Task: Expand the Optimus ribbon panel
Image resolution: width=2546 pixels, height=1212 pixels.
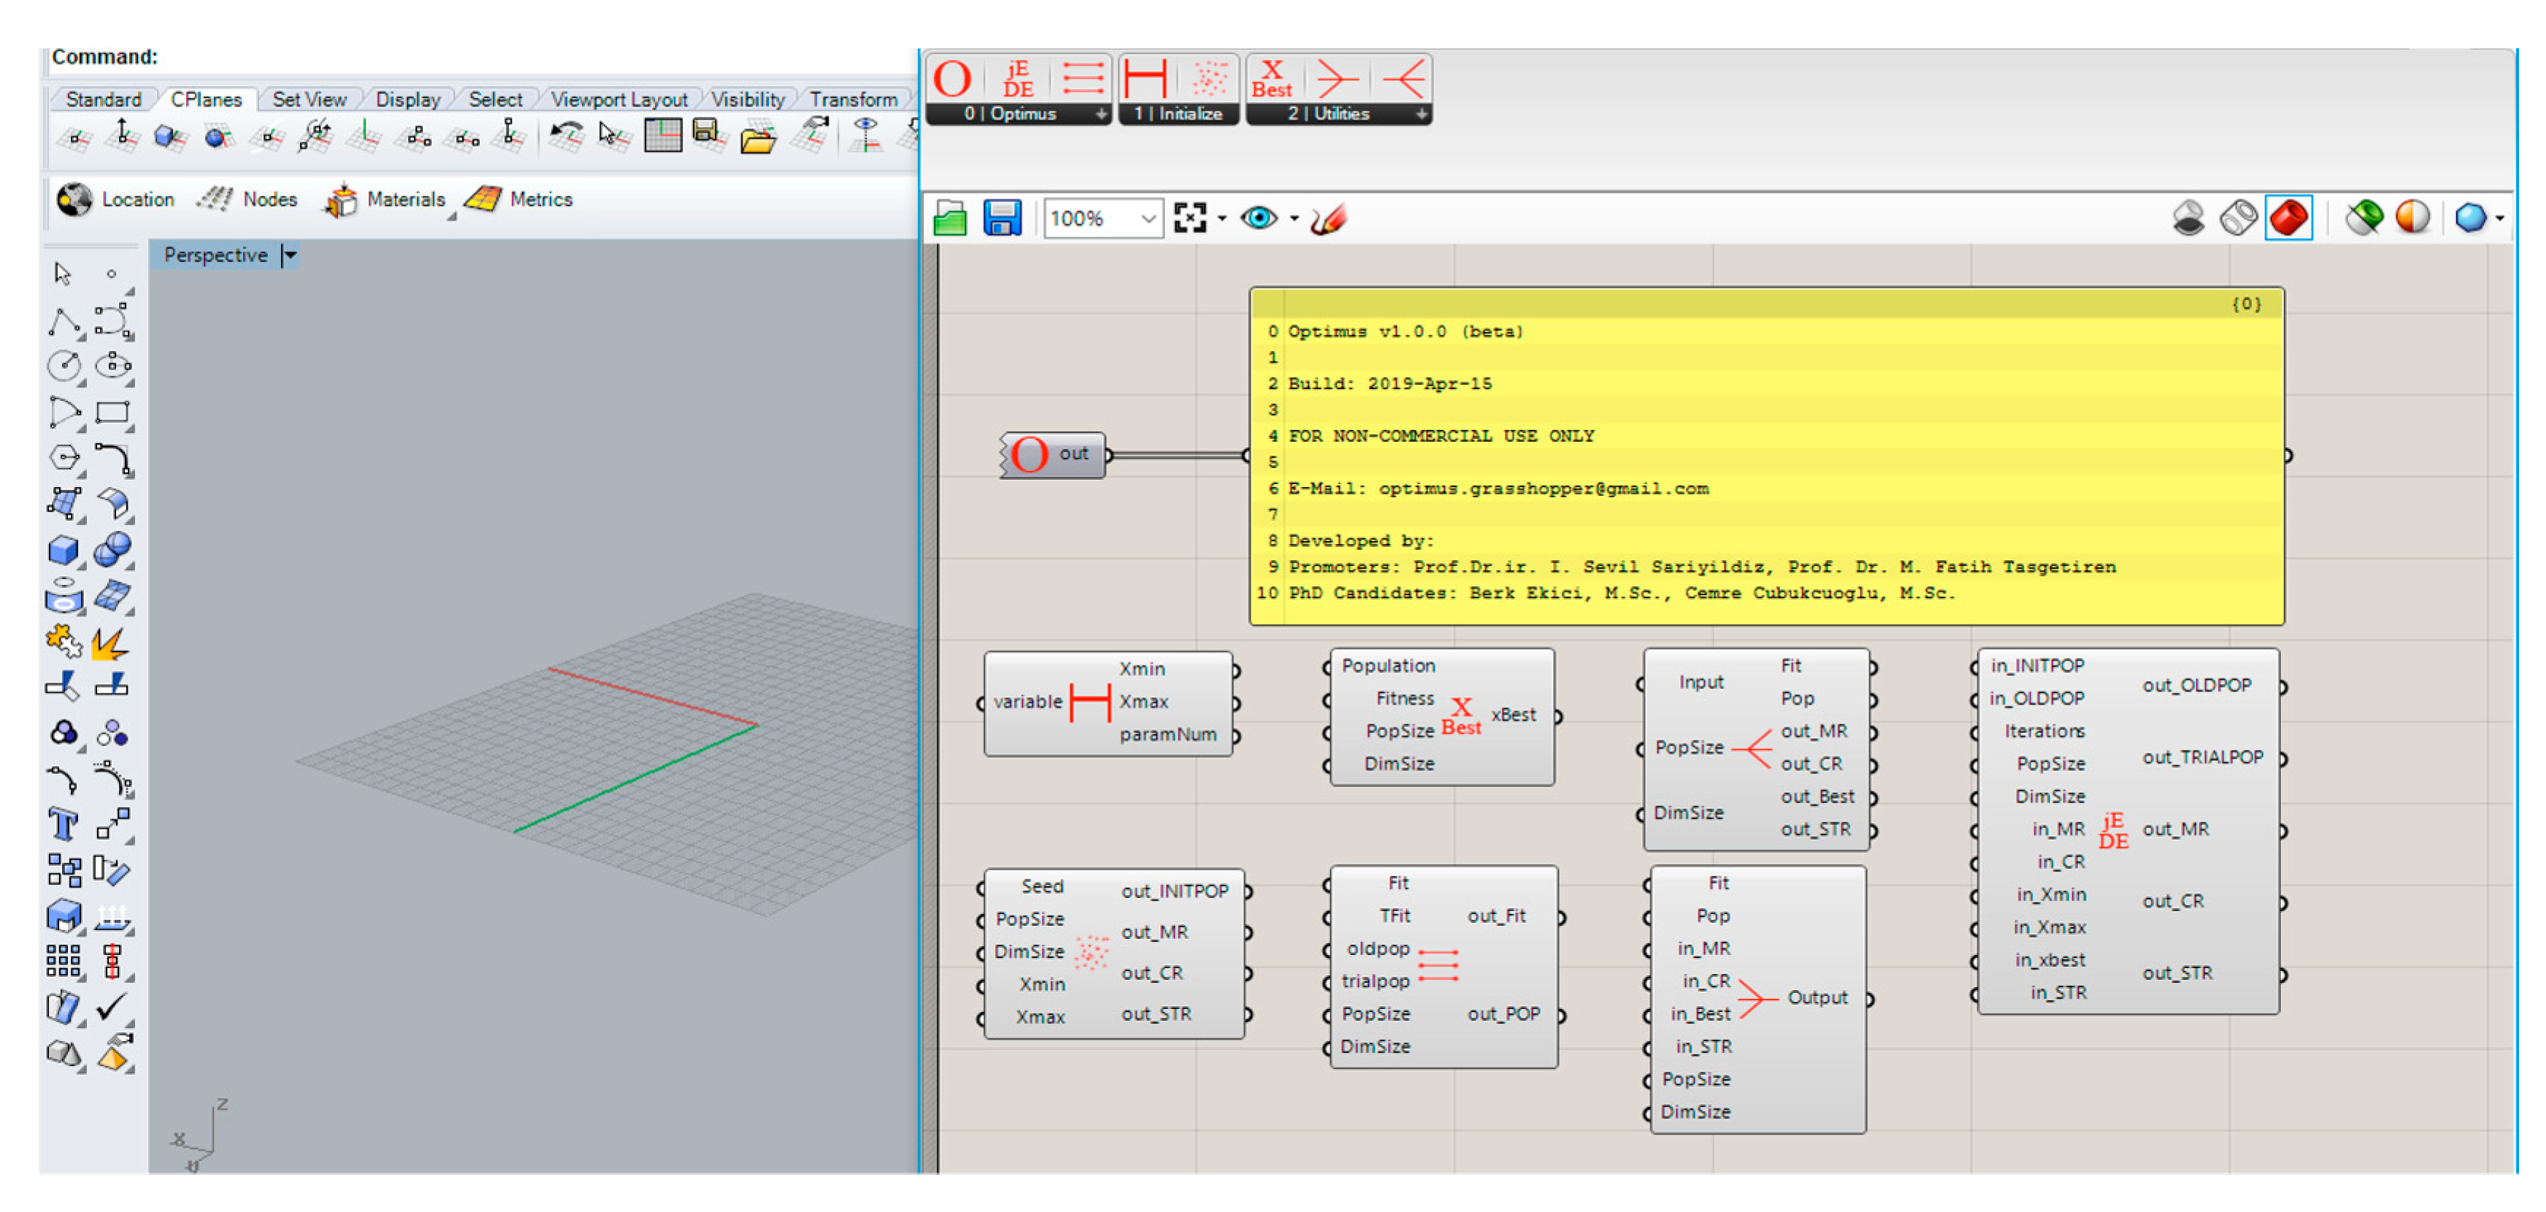Action: (x=1100, y=115)
